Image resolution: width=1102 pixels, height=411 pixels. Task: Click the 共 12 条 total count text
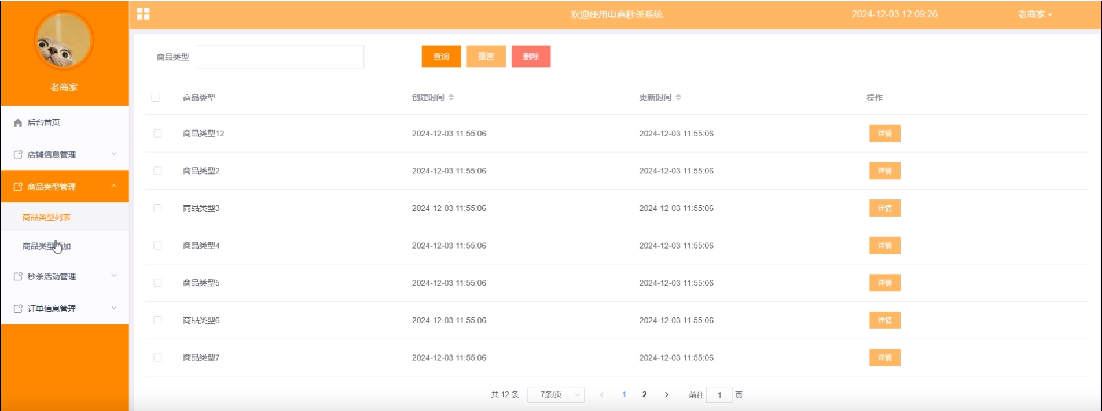point(505,395)
